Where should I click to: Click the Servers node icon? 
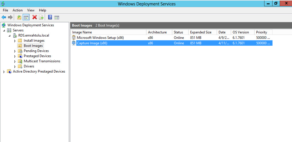(x=9, y=30)
